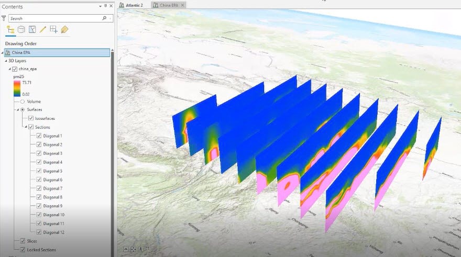Screen dimensions: 461x257
Task: Uncheck the Diagonal 8 checkbox
Action: click(39, 197)
